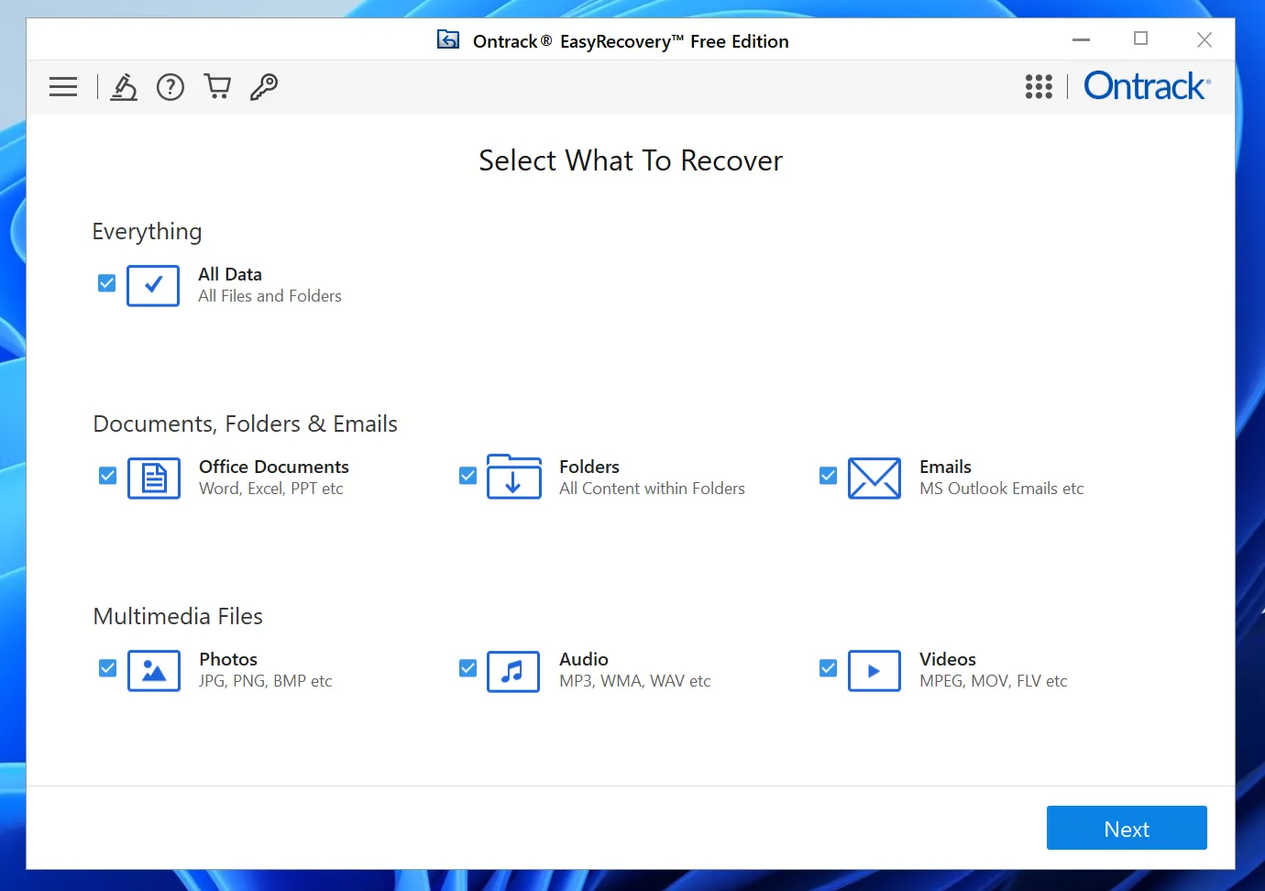
Task: Click the Videos play icon
Action: (x=874, y=671)
